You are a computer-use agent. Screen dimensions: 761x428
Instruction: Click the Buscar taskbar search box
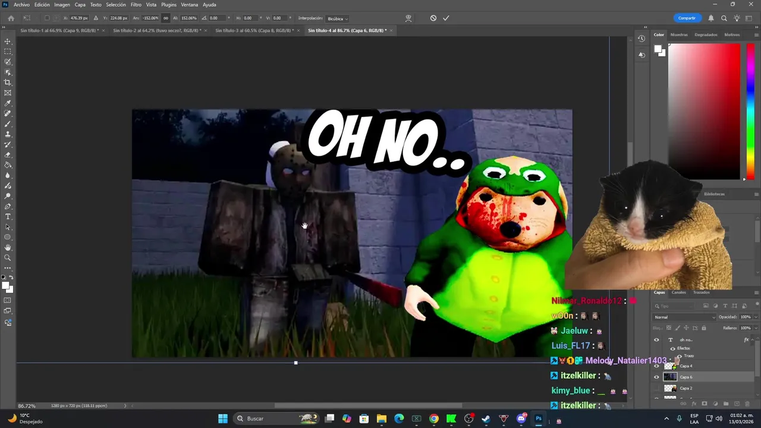click(x=276, y=418)
